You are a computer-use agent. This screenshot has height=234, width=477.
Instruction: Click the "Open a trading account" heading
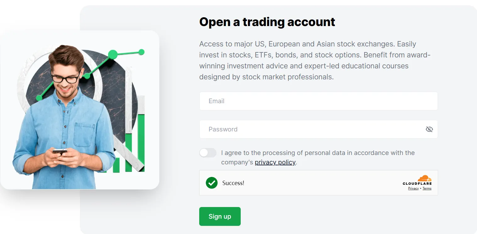point(267,22)
